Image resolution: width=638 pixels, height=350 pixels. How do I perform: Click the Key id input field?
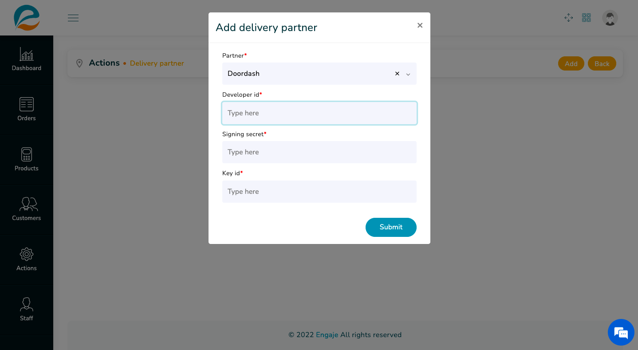tap(319, 192)
